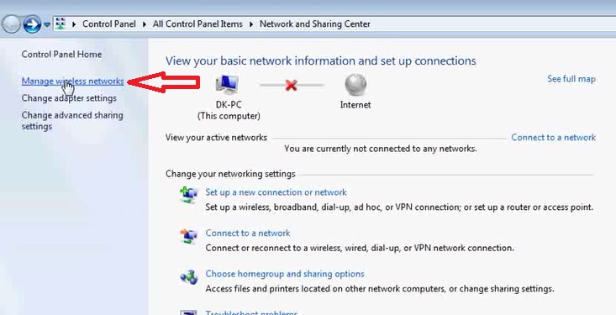Screen dimensions: 616x315
Task: Click the 'View your active networks' section label
Action: [216, 138]
